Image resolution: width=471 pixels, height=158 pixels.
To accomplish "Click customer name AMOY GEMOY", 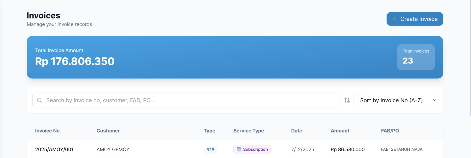I will [113, 149].
